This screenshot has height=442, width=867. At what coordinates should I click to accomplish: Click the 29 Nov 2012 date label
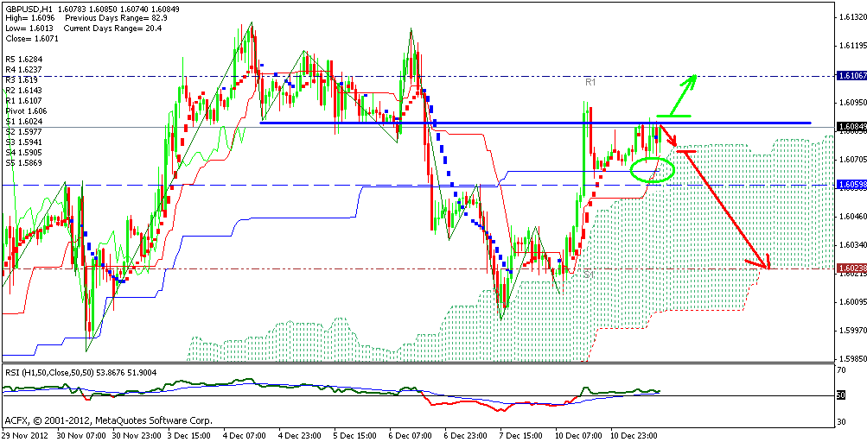[x=24, y=434]
